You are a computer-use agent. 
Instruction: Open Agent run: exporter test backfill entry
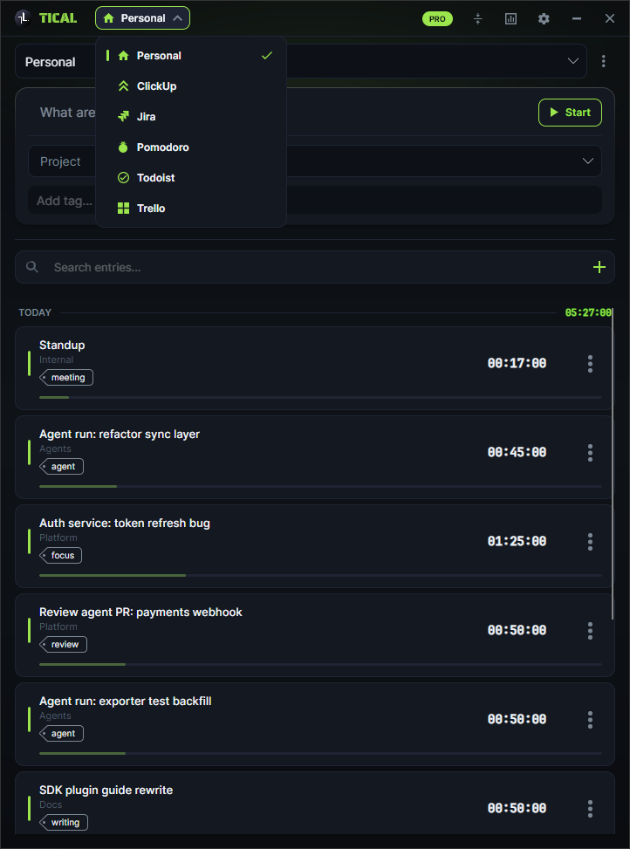(x=315, y=724)
